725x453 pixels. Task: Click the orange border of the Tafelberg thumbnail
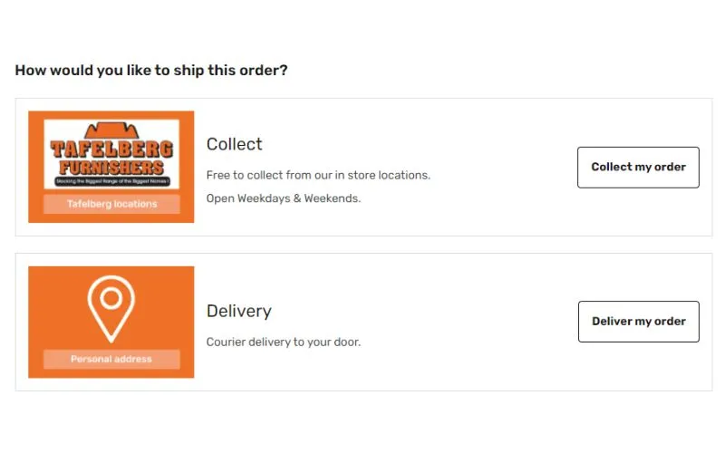point(35,167)
